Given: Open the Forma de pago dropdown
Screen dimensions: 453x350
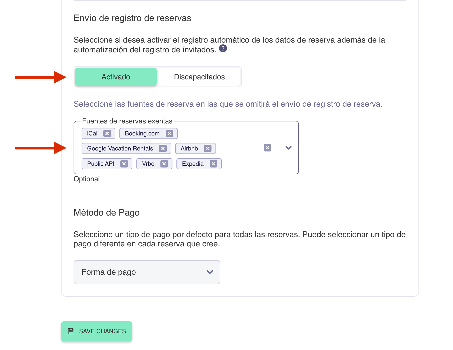Looking at the screenshot, I should pos(147,272).
